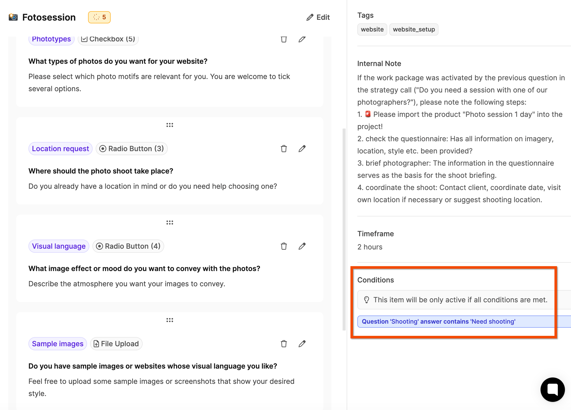Screen dimensions: 571x410
Task: Delete the Location request question
Action: [284, 149]
